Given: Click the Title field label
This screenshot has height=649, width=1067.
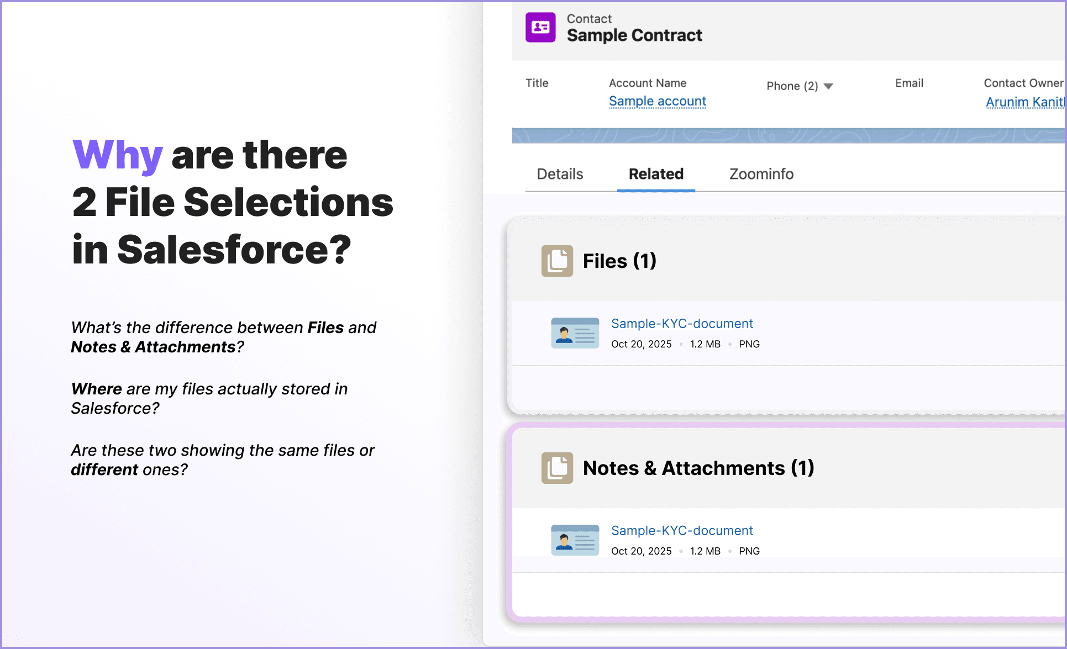Looking at the screenshot, I should click(x=537, y=83).
